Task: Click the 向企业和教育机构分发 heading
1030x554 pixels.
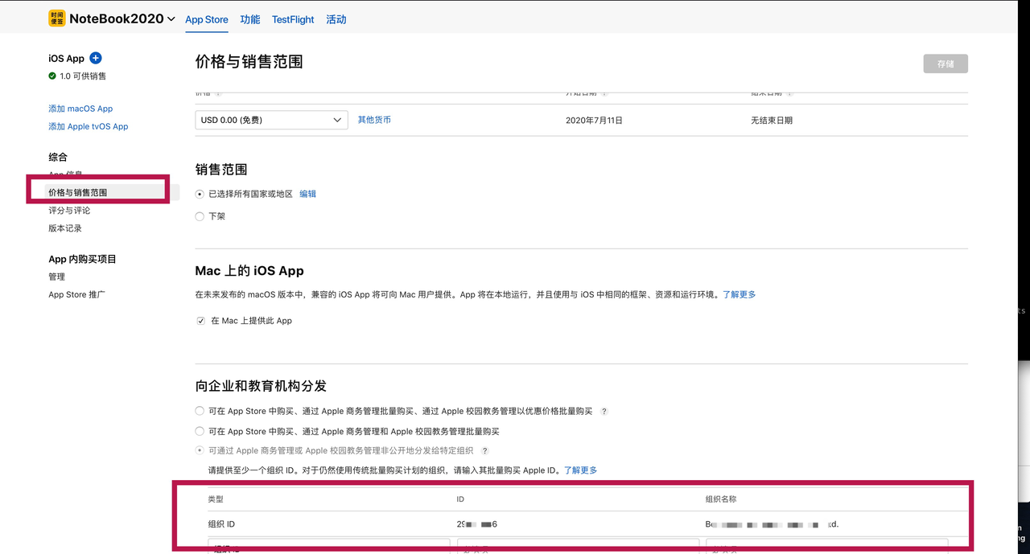Action: (261, 386)
